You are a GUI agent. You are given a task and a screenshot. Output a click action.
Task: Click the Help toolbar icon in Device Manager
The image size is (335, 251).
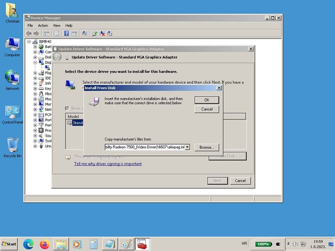(66, 33)
